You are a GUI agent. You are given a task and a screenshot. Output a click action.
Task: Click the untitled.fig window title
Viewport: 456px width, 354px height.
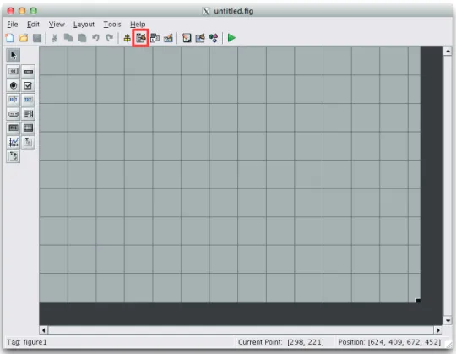tap(234, 11)
